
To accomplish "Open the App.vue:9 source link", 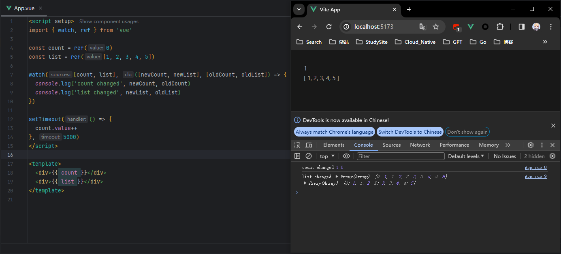I will tap(535, 177).
